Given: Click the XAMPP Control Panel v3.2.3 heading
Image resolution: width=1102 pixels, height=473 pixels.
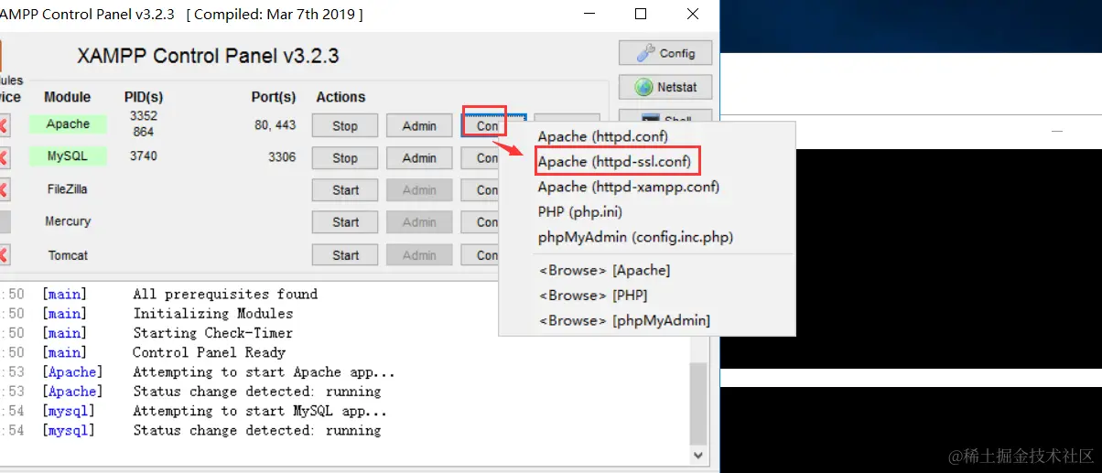Looking at the screenshot, I should tap(208, 56).
